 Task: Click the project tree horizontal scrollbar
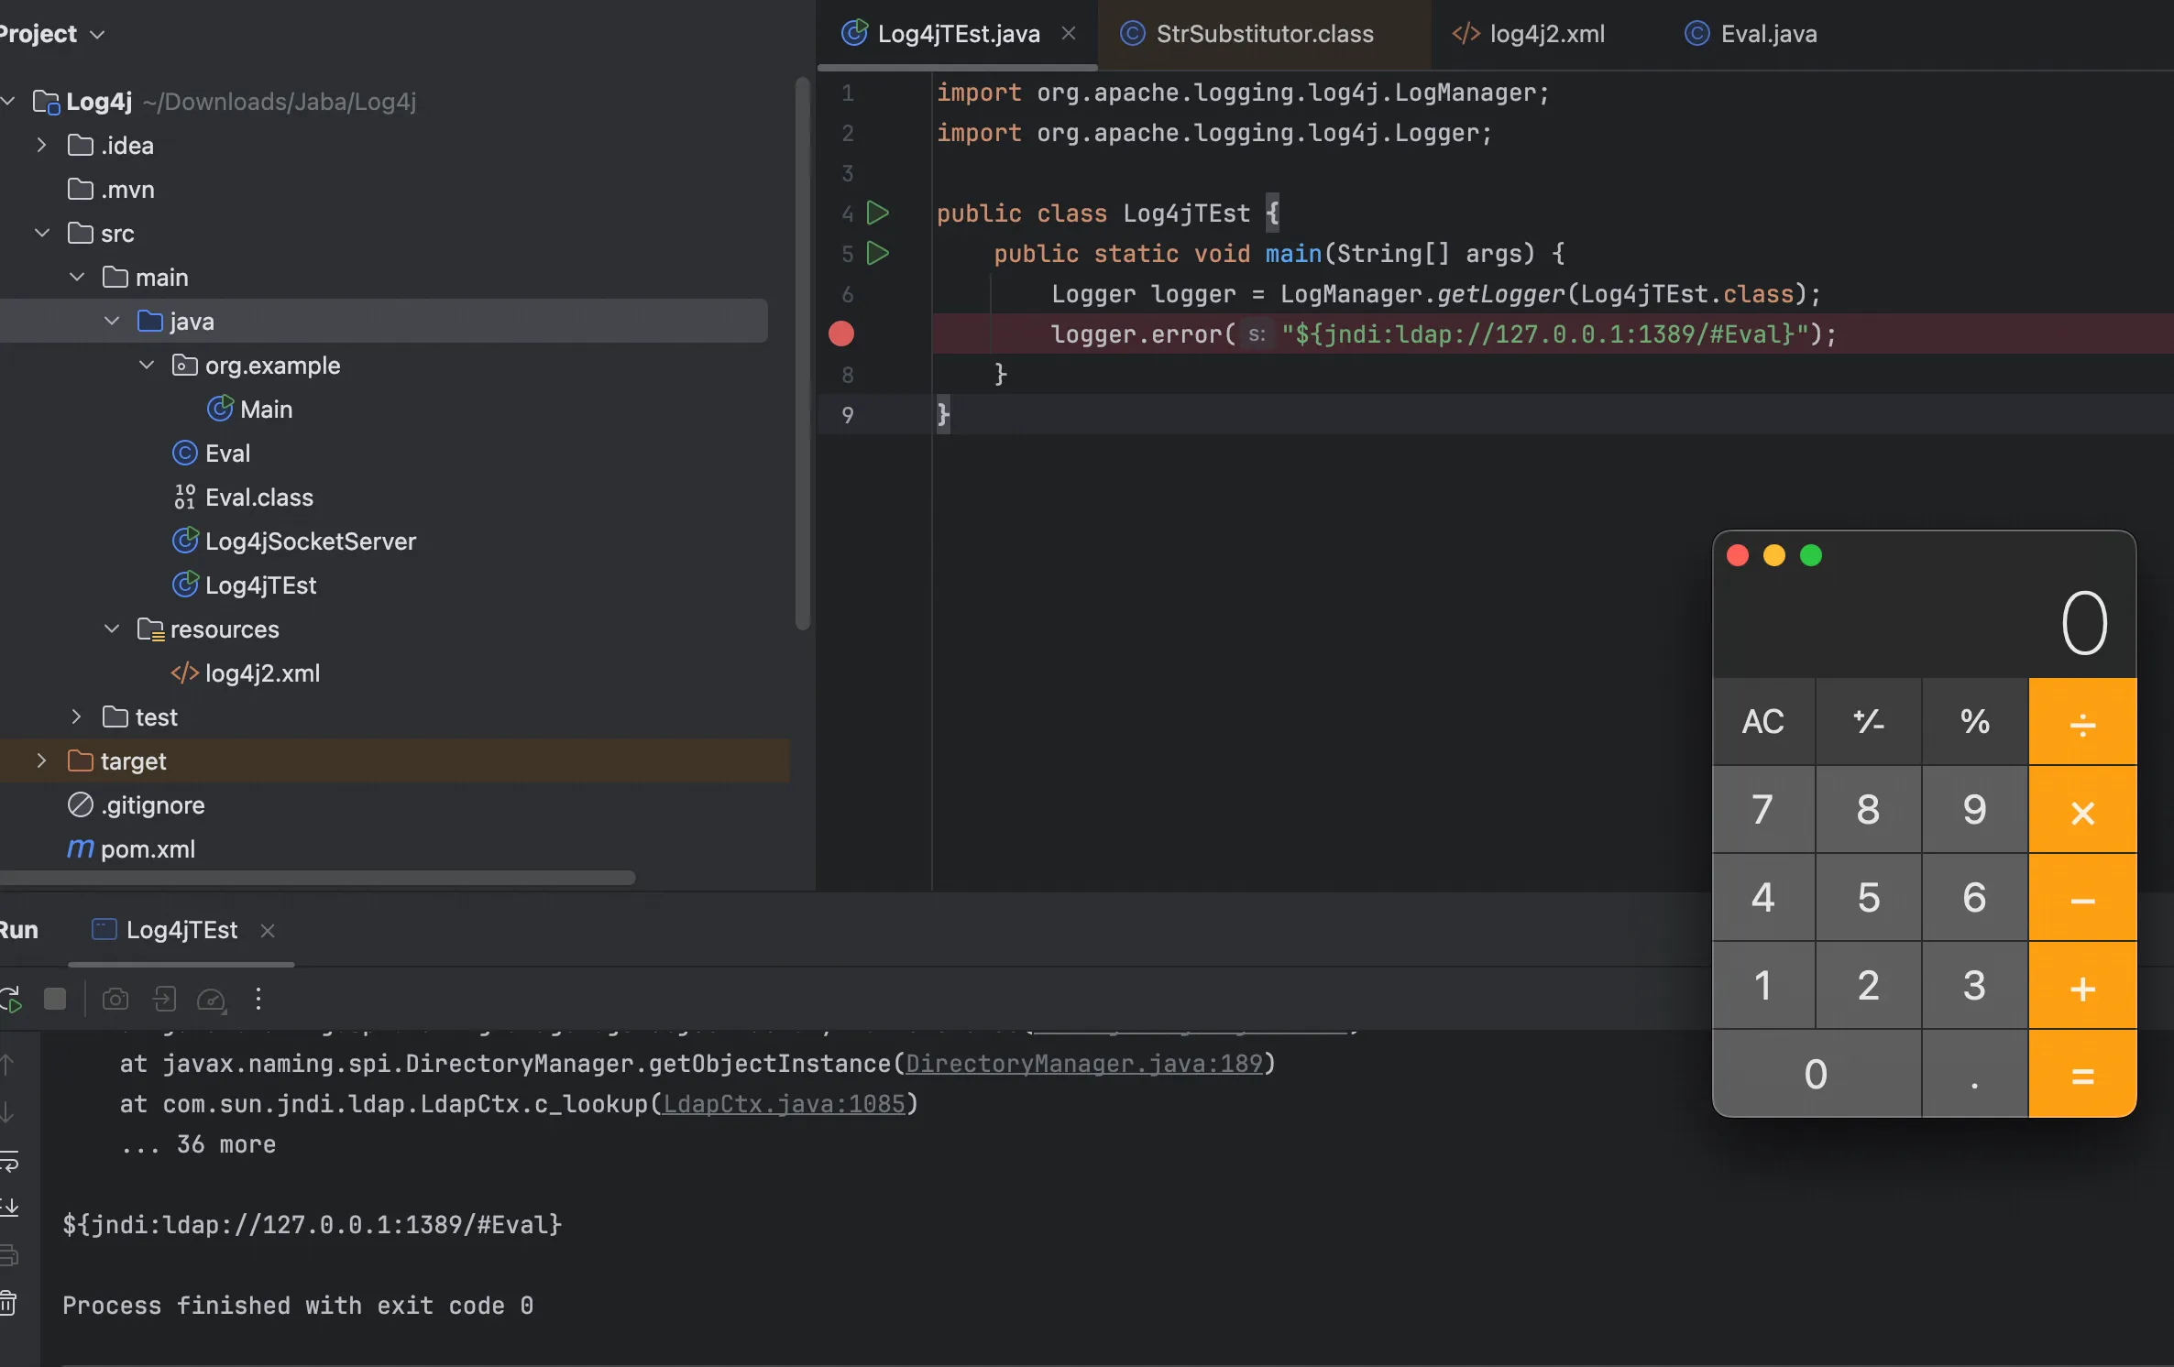[x=317, y=878]
